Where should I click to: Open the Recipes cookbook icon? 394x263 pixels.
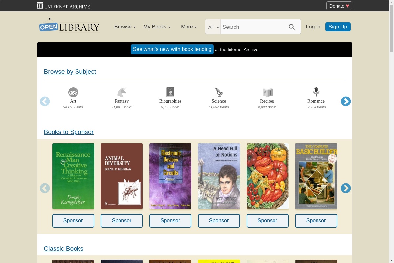click(x=267, y=92)
